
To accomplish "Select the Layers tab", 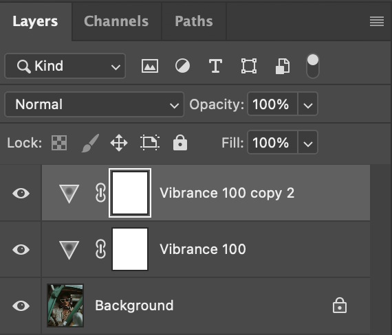I will coord(35,21).
